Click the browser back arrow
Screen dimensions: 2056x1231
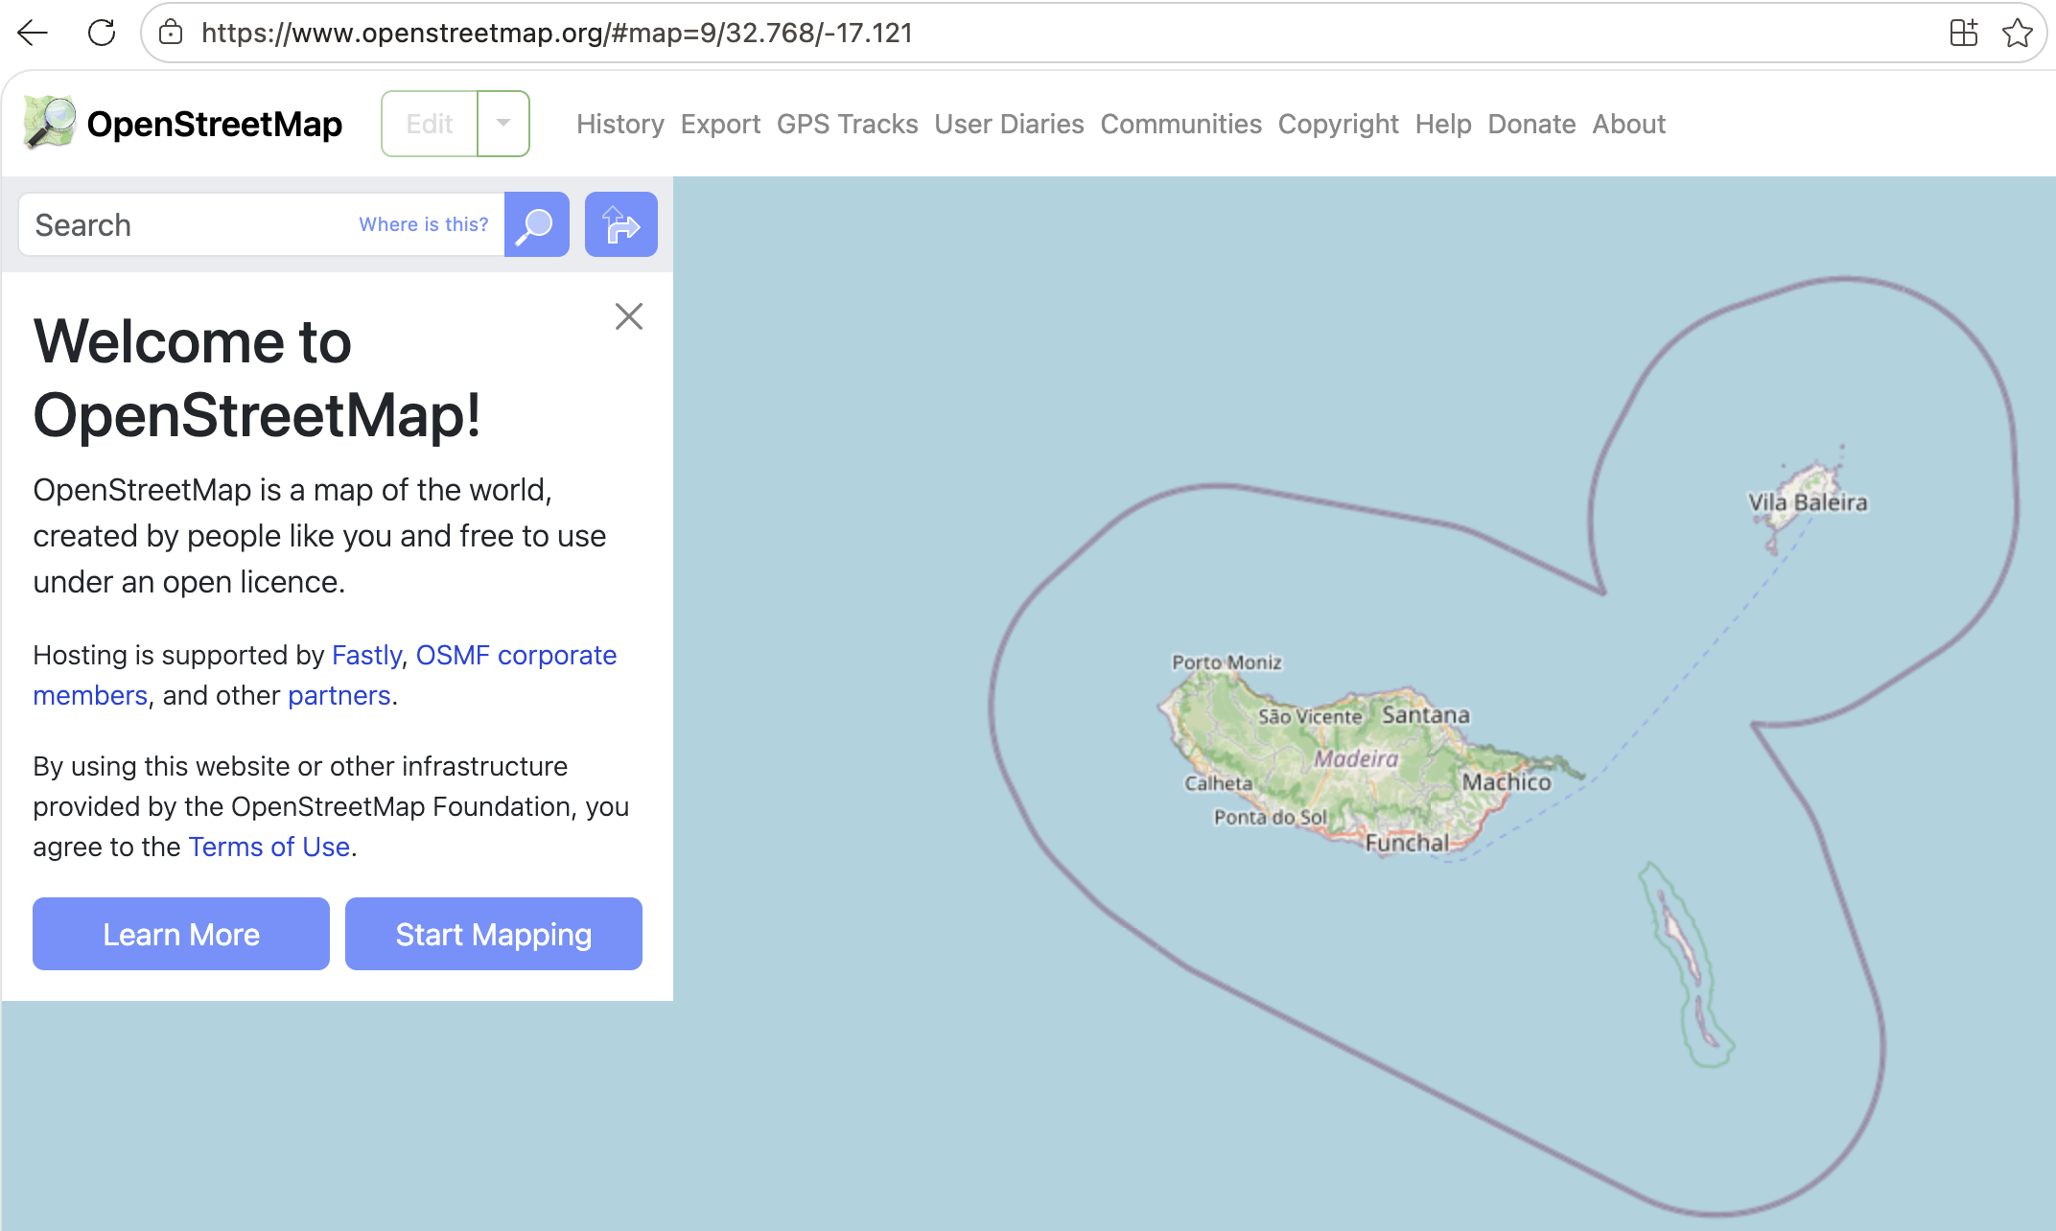(x=33, y=33)
